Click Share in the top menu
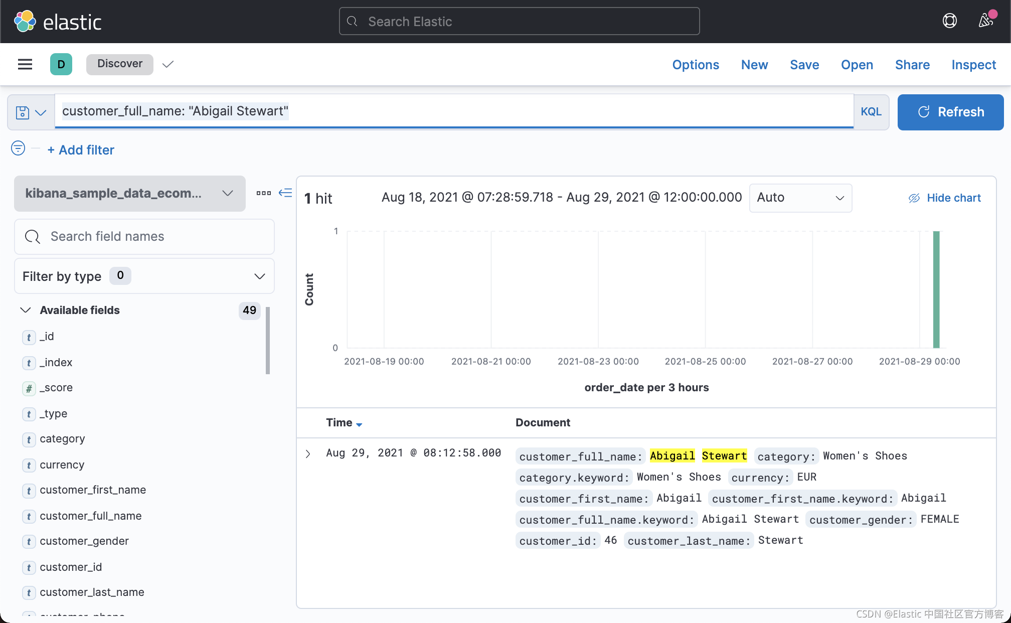1011x623 pixels. pyautogui.click(x=912, y=65)
